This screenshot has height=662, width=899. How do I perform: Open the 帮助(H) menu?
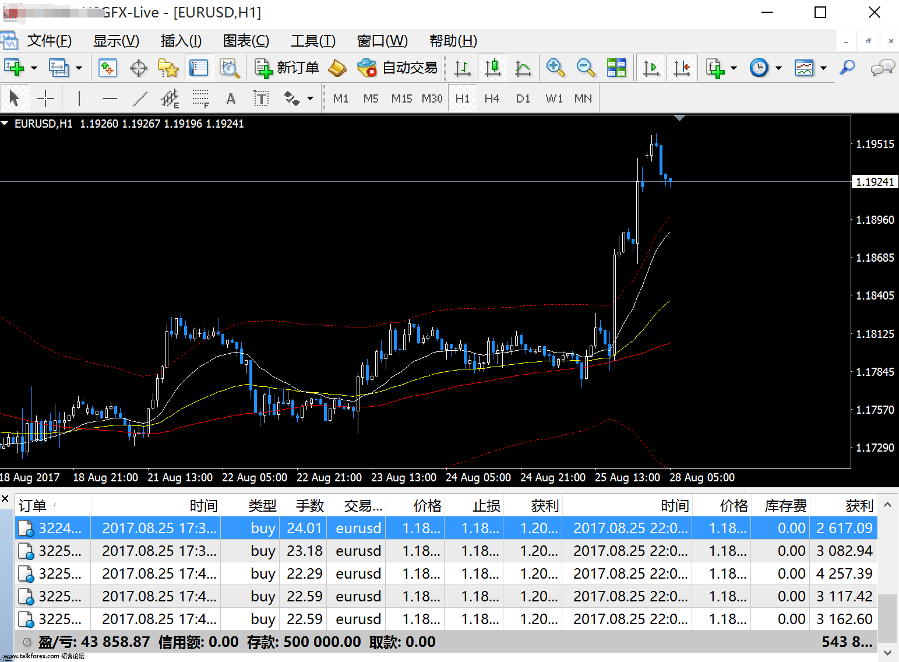[453, 41]
